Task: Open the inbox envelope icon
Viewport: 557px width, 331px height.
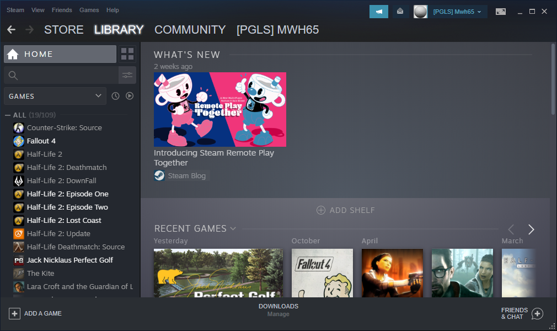Action: [x=400, y=12]
